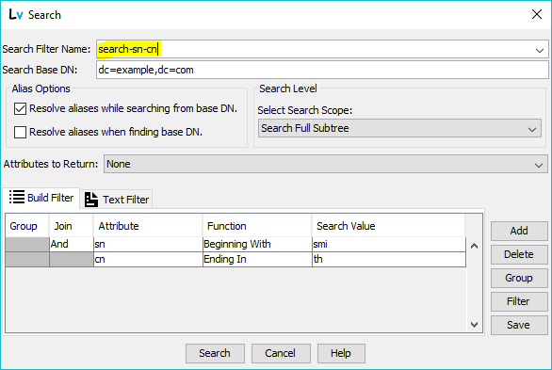Click the Group button

click(519, 278)
